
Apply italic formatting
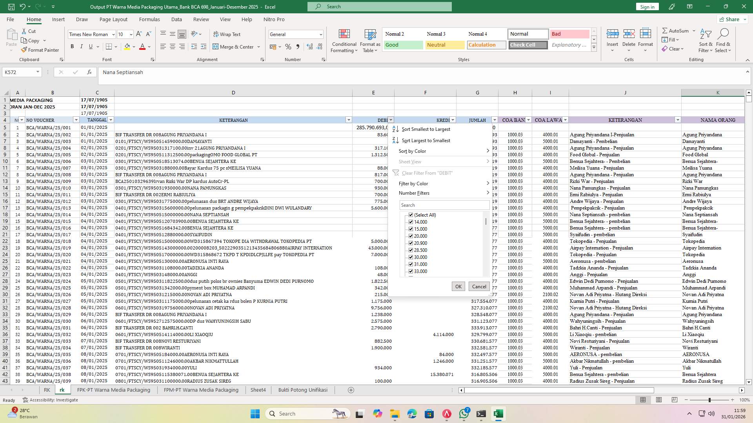click(x=82, y=46)
